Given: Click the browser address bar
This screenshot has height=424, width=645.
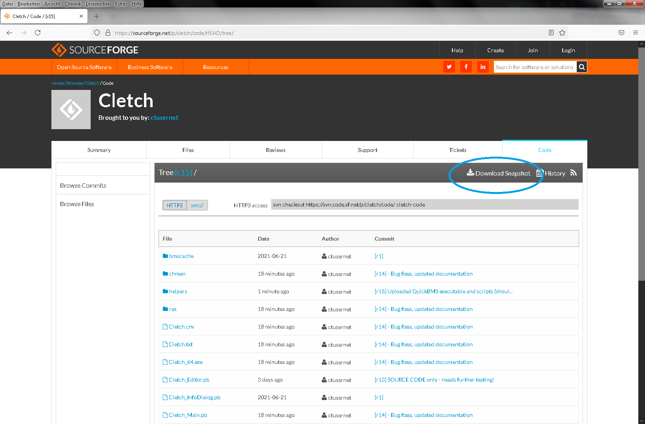Looking at the screenshot, I should point(329,33).
